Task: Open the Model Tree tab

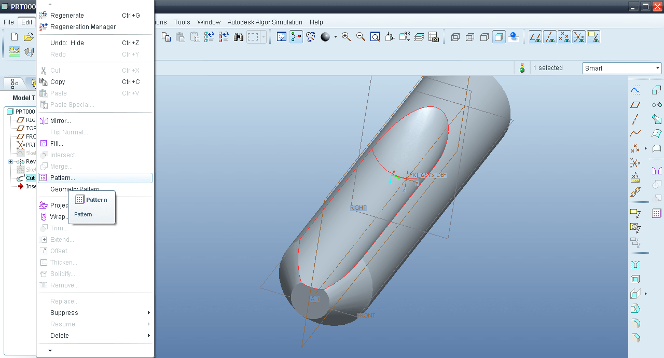Action: (x=15, y=82)
